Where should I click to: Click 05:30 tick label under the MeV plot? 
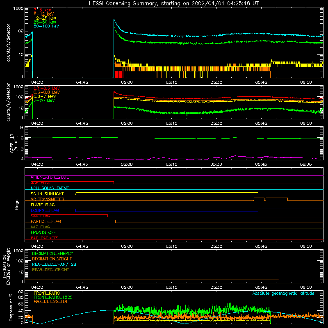(x=216, y=123)
